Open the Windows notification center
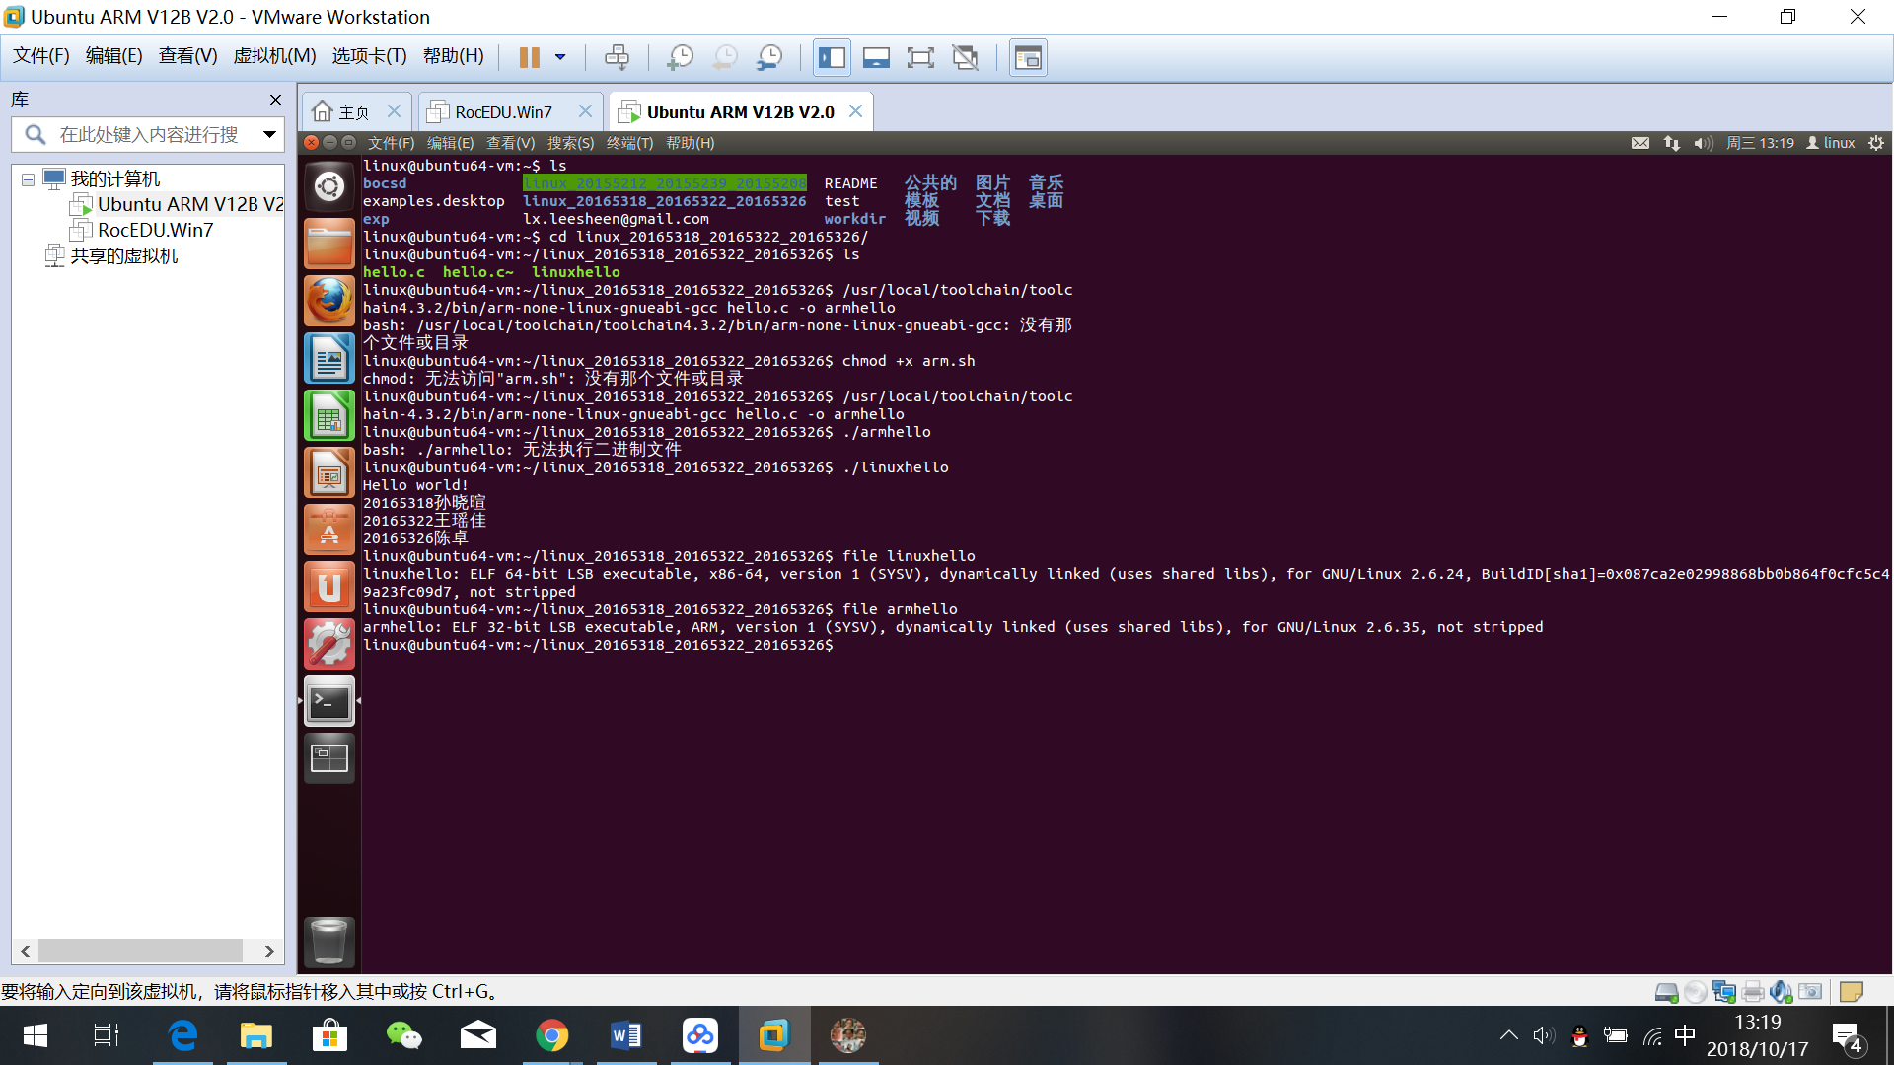Image resolution: width=1894 pixels, height=1065 pixels. click(x=1848, y=1037)
